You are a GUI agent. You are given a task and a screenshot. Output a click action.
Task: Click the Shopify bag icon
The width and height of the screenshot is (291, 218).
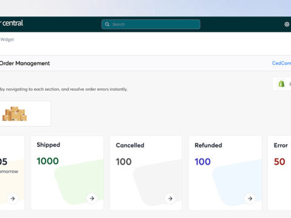click(x=281, y=84)
